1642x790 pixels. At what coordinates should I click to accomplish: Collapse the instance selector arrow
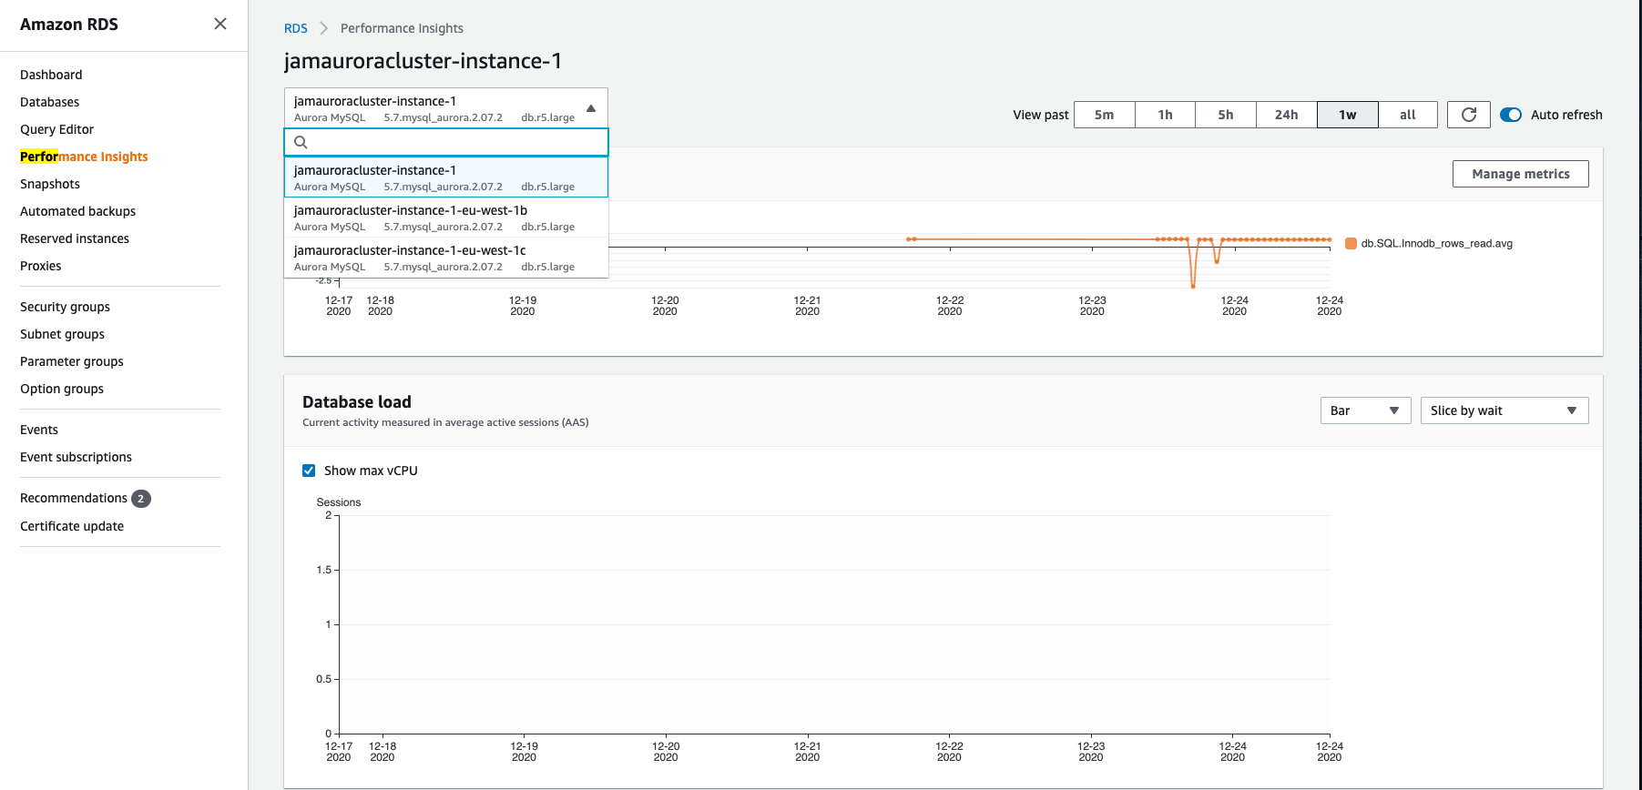tap(591, 108)
